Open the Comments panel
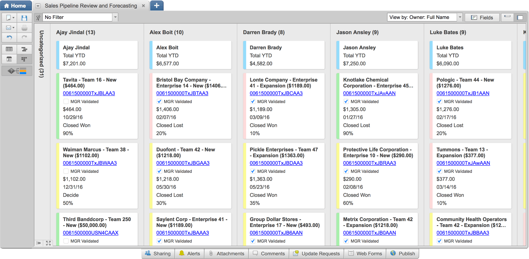Viewport: 529px width, 259px height. pyautogui.click(x=269, y=253)
